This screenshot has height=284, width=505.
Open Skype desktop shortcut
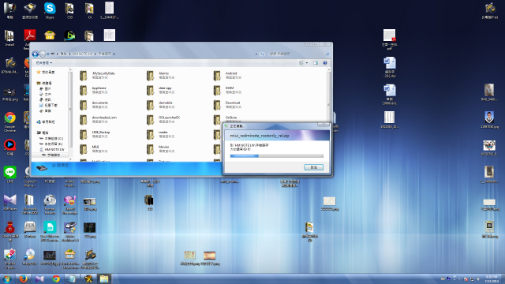click(50, 10)
